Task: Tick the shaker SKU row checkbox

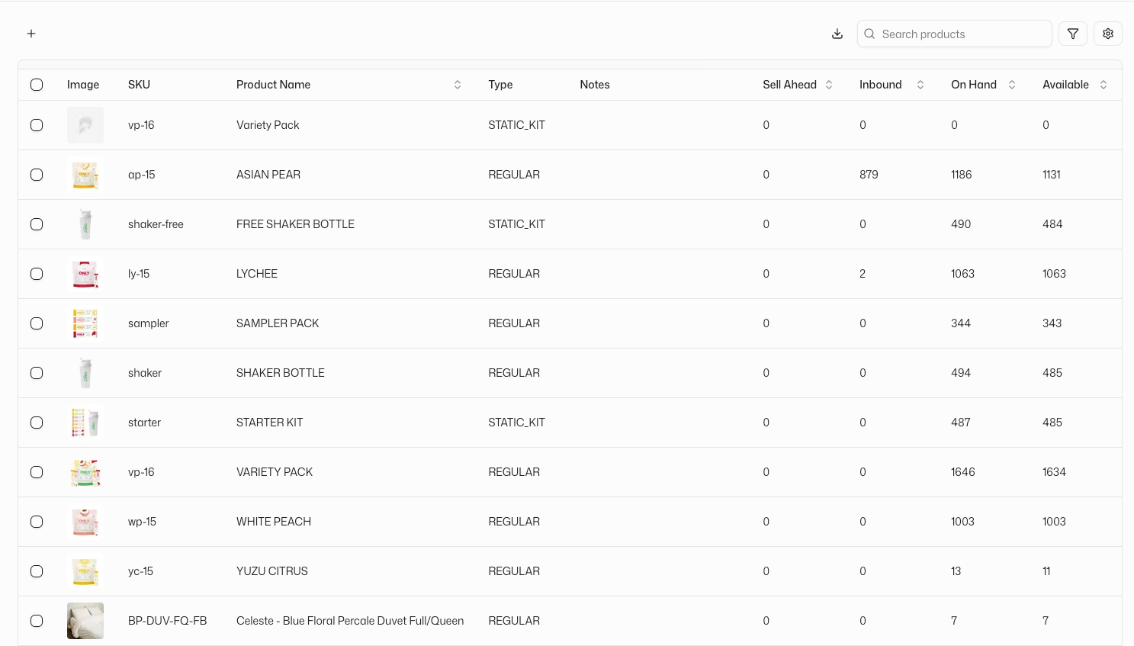Action: click(37, 373)
